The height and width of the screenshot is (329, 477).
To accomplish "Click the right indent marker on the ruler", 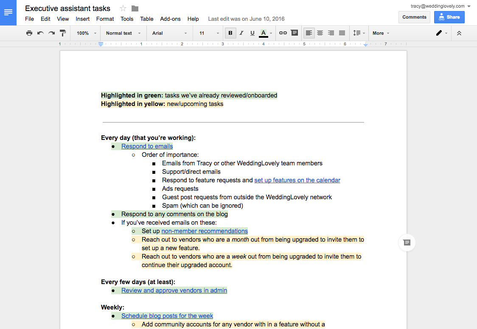I will click(365, 45).
